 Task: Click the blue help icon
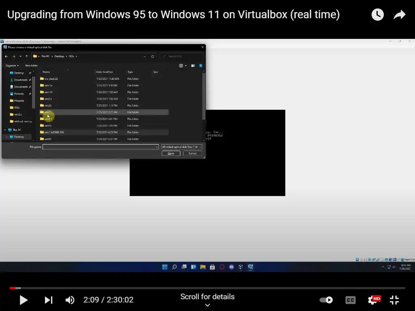pyautogui.click(x=201, y=66)
